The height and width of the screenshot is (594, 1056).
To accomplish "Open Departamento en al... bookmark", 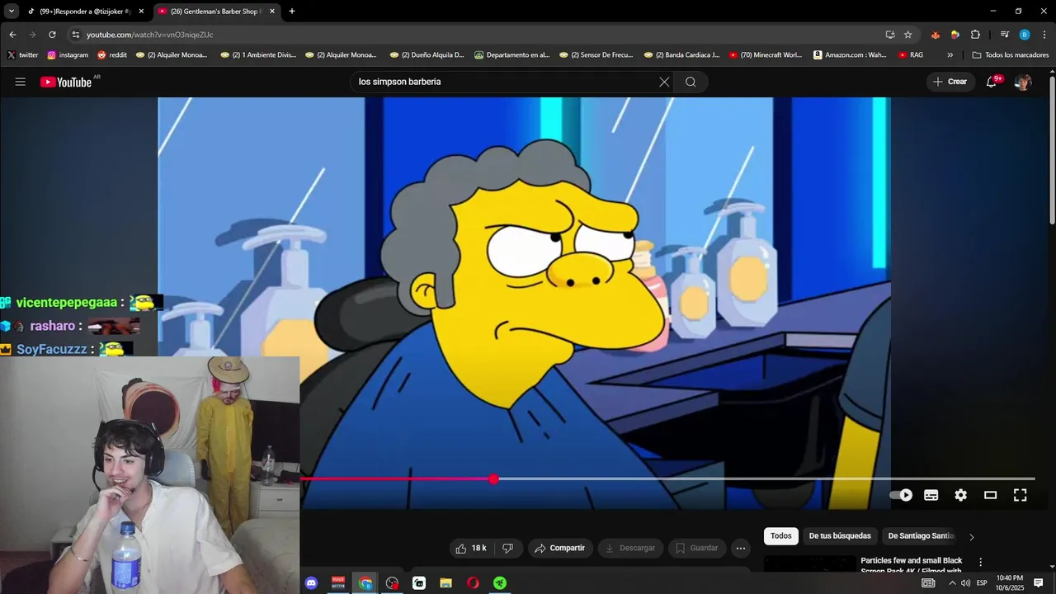I will pyautogui.click(x=511, y=55).
